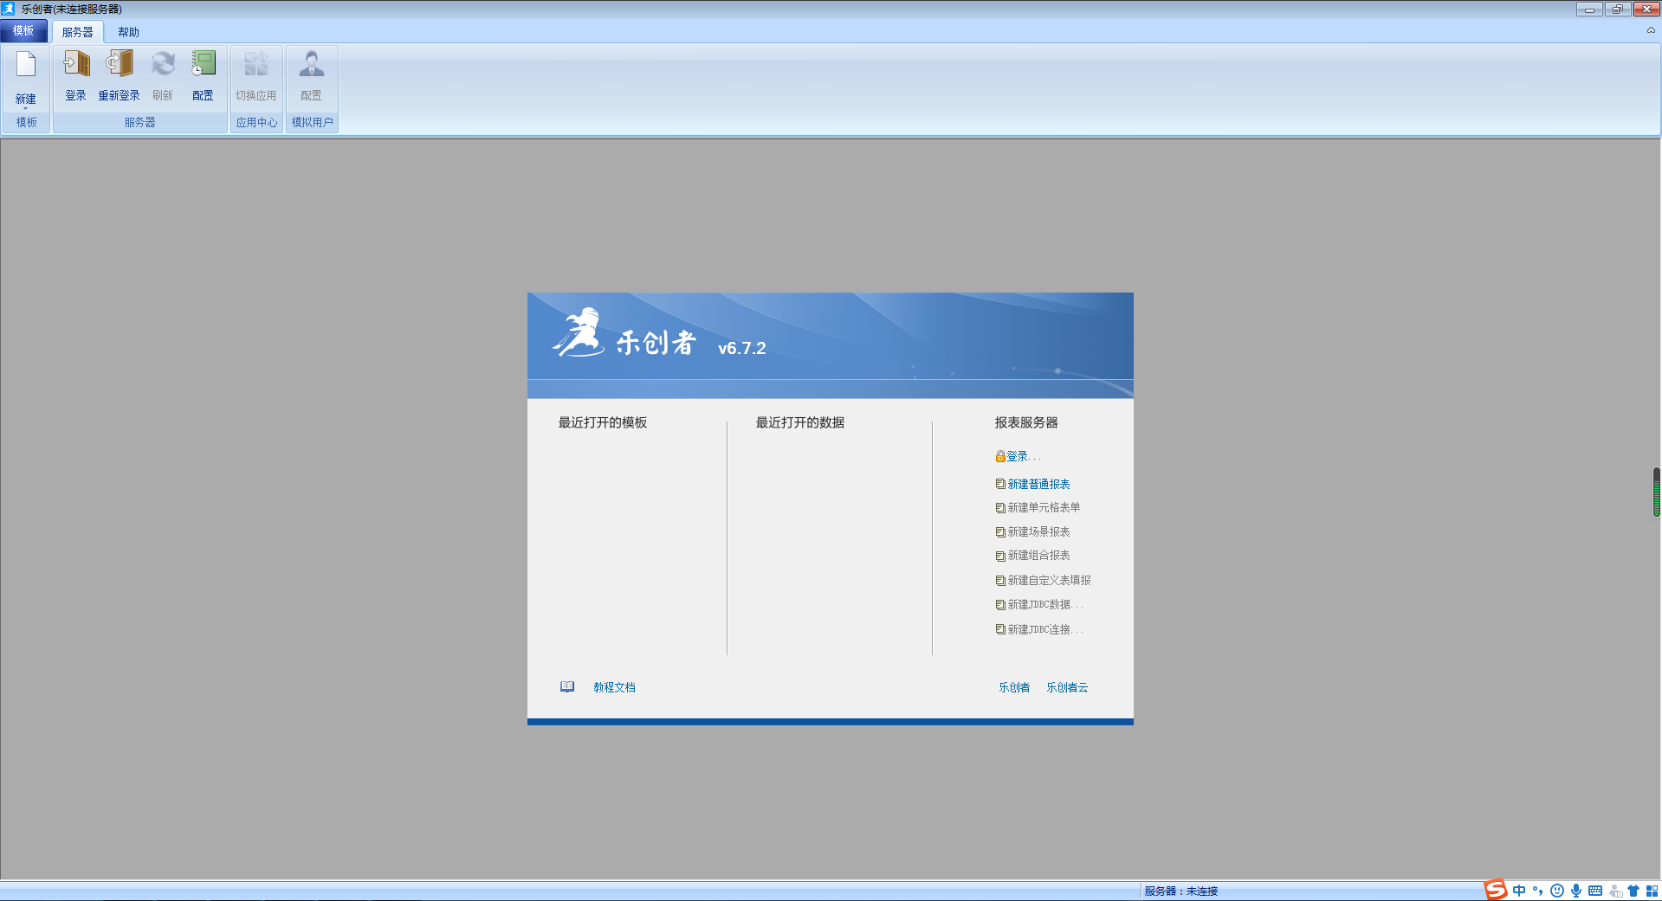Restore down the application window
The image size is (1662, 901).
[1617, 9]
